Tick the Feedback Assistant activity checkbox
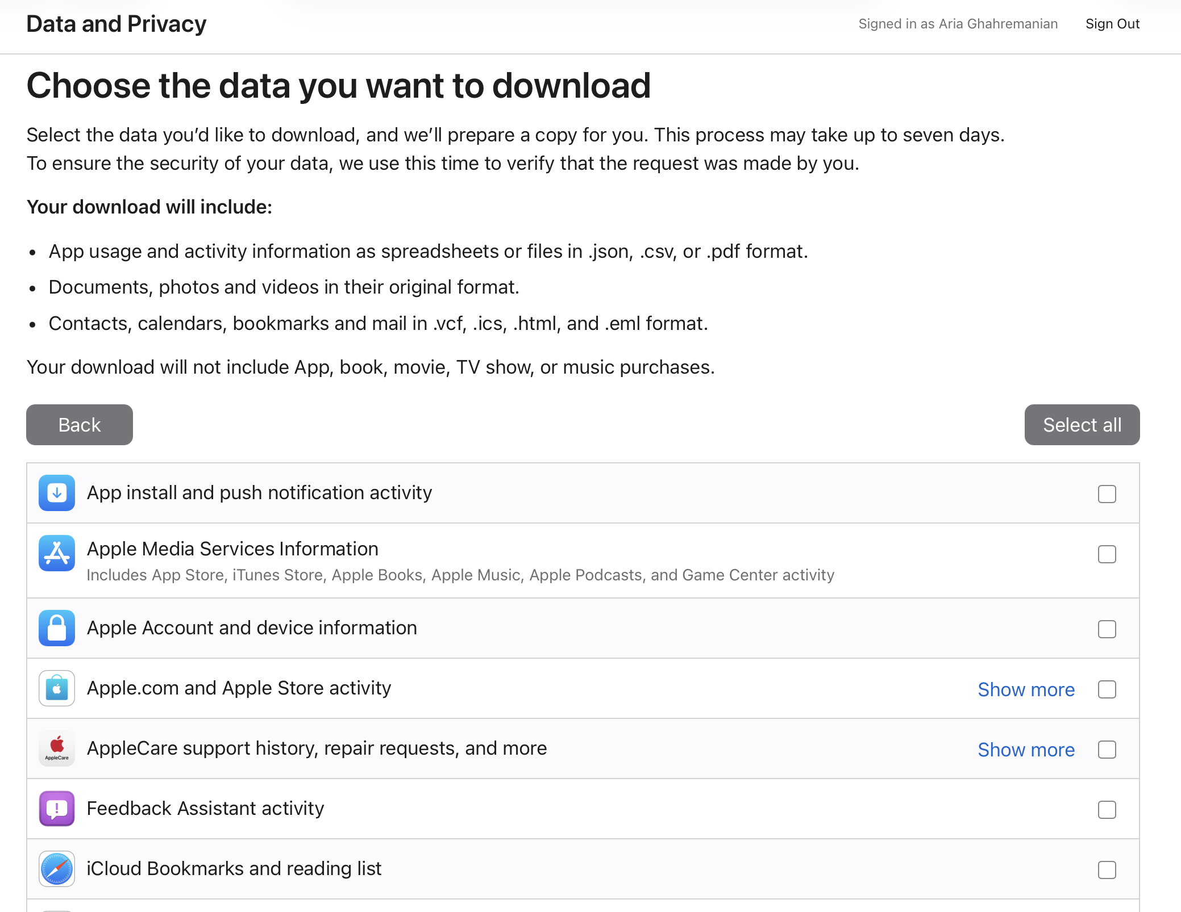This screenshot has height=912, width=1181. pyautogui.click(x=1107, y=810)
